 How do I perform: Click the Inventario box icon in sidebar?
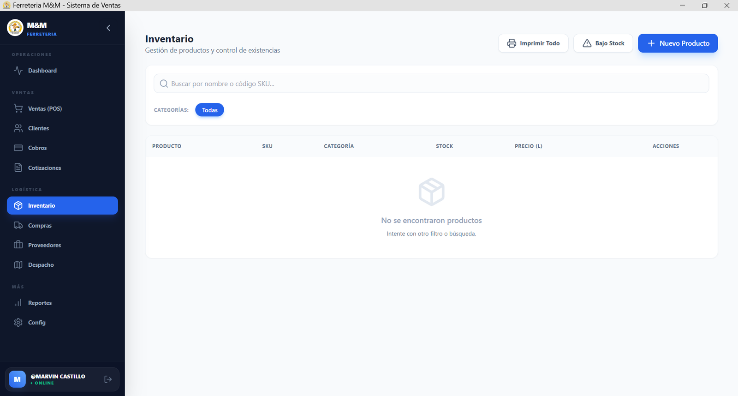tap(18, 205)
